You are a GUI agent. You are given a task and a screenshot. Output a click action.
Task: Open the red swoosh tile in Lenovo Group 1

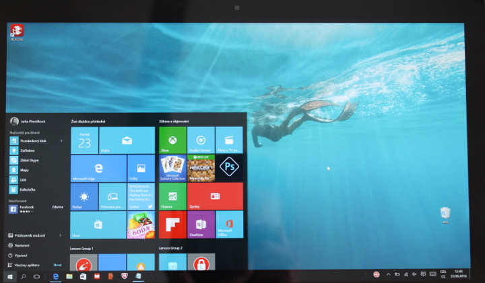84,262
